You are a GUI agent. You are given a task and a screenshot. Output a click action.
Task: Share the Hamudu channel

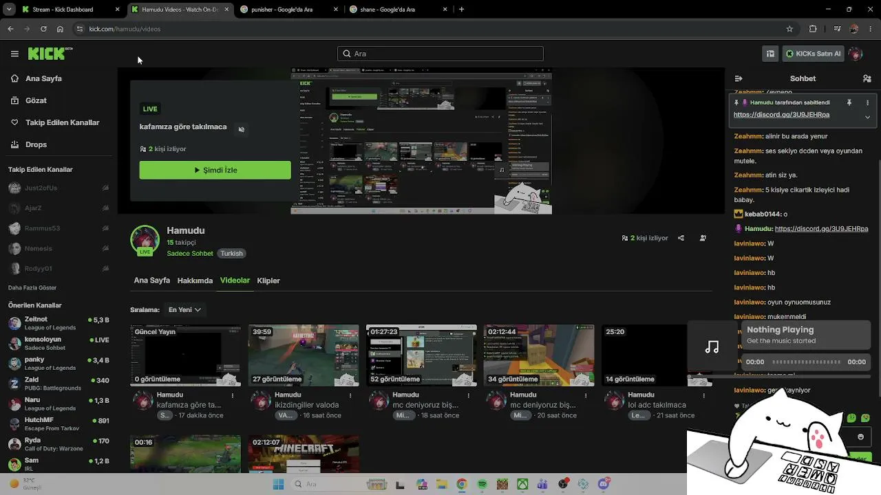pyautogui.click(x=681, y=238)
